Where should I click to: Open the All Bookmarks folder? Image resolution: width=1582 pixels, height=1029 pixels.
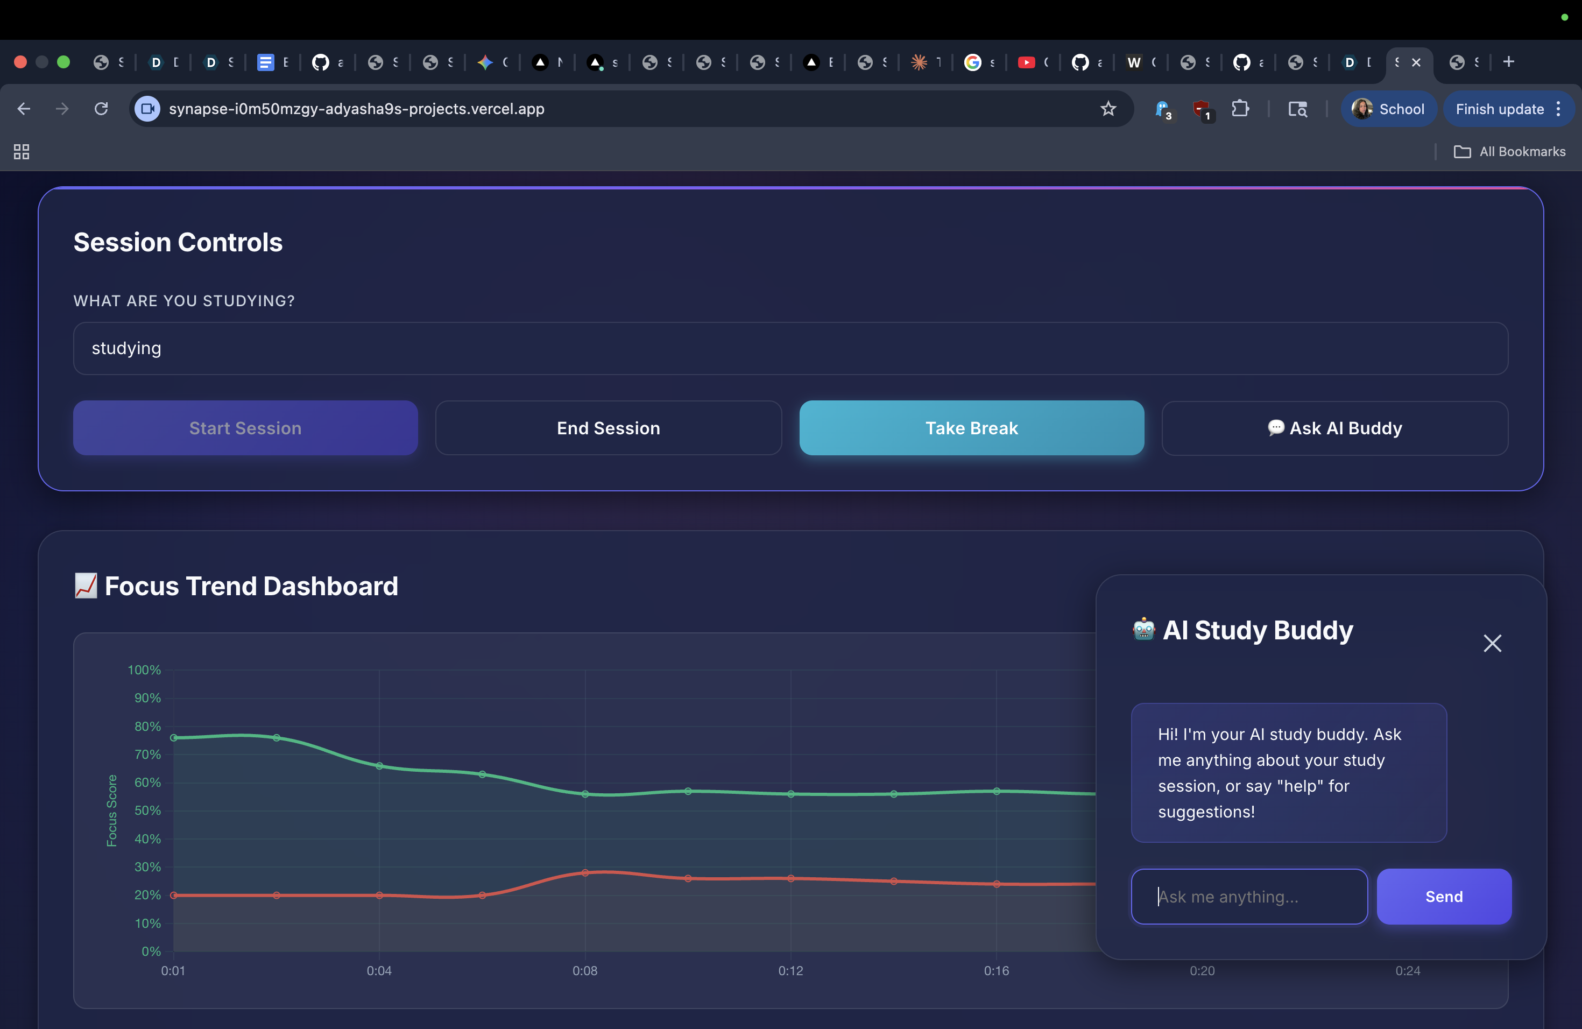click(x=1509, y=152)
